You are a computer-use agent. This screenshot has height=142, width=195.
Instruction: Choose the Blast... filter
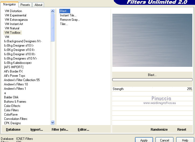pos(65,11)
